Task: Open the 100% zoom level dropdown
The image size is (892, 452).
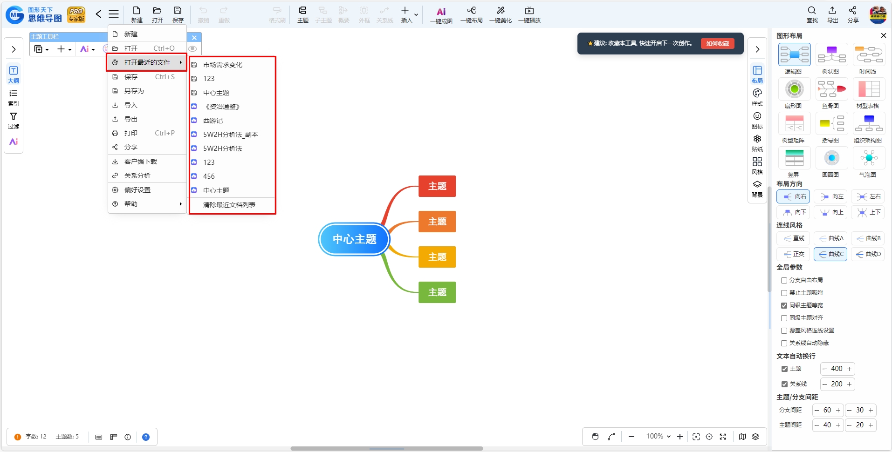Action: (x=658, y=436)
